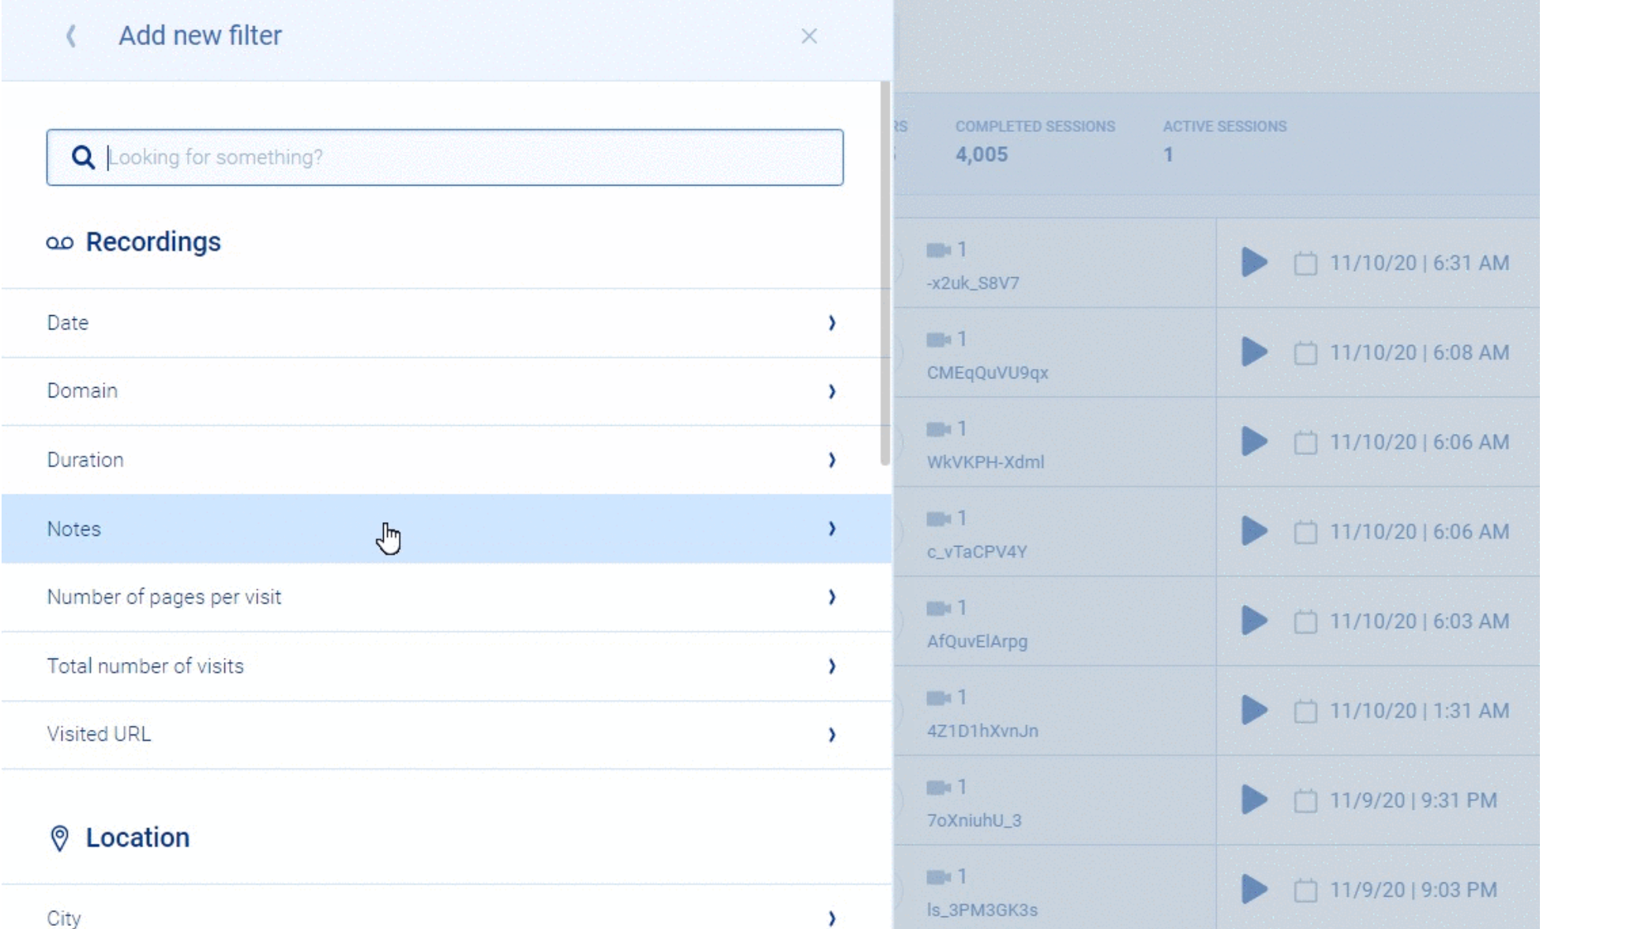This screenshot has width=1652, height=929.
Task: Click the calendar icon beside 11/10/20 6:03 AM
Action: [1305, 622]
